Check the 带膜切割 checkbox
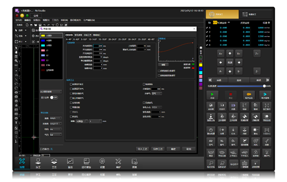This screenshot has width=287, height=182. (70, 107)
